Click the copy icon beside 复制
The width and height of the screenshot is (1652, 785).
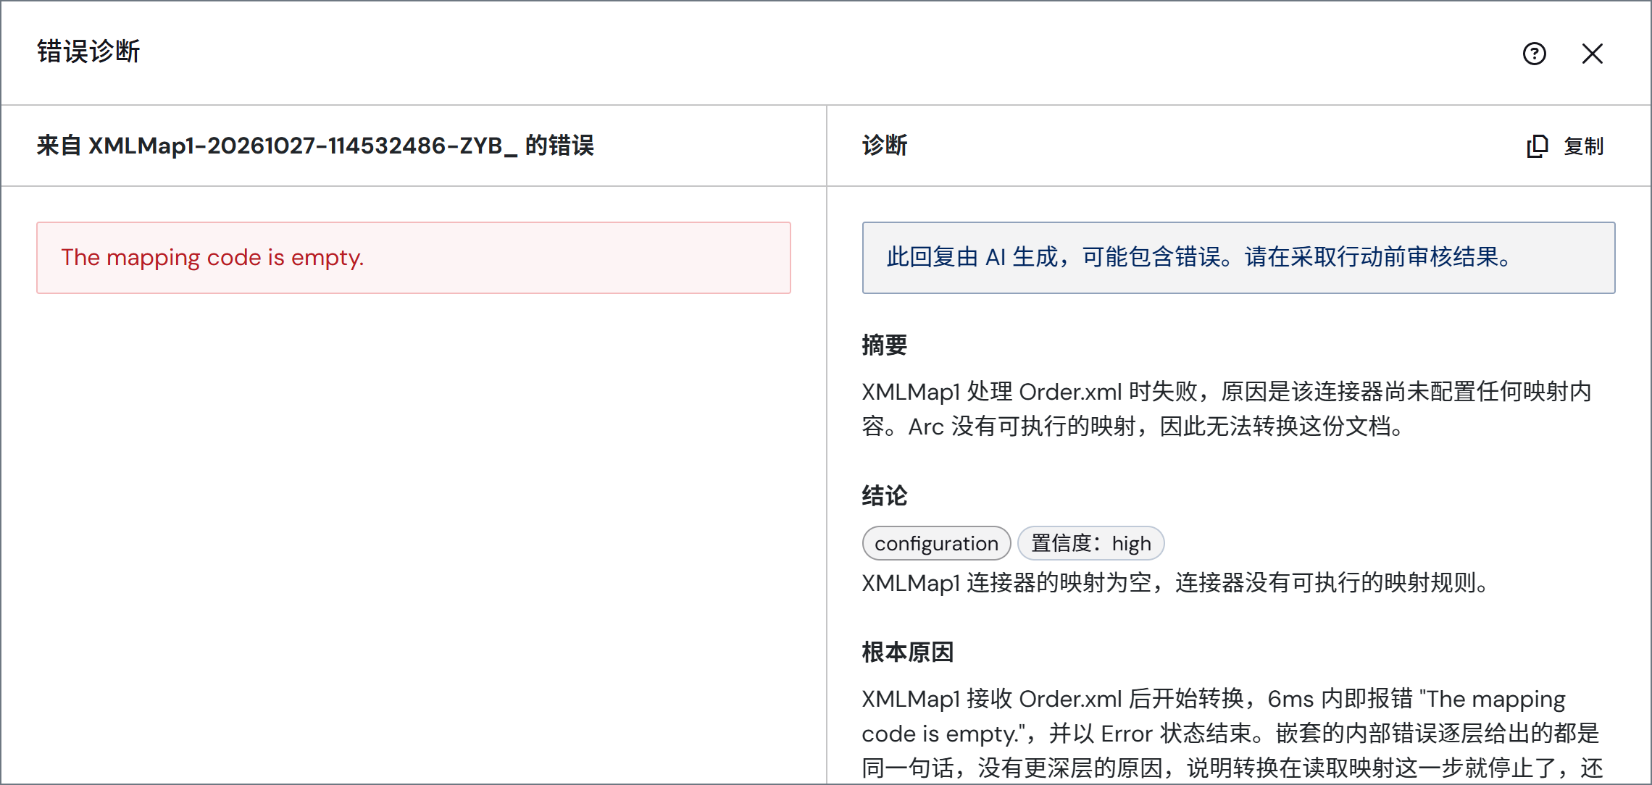coord(1537,146)
